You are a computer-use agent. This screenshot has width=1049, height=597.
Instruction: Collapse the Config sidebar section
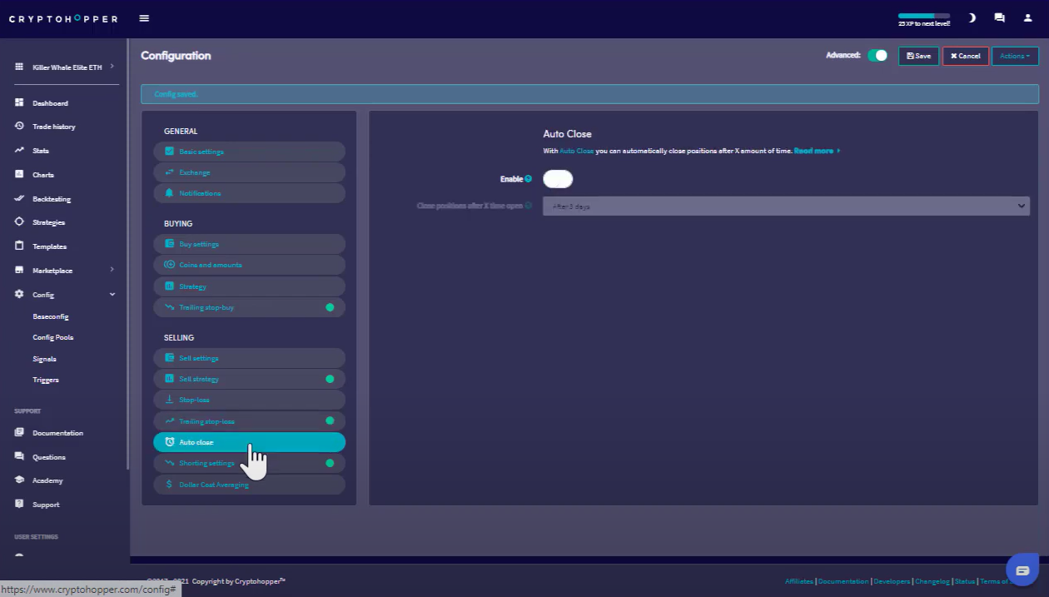[112, 294]
